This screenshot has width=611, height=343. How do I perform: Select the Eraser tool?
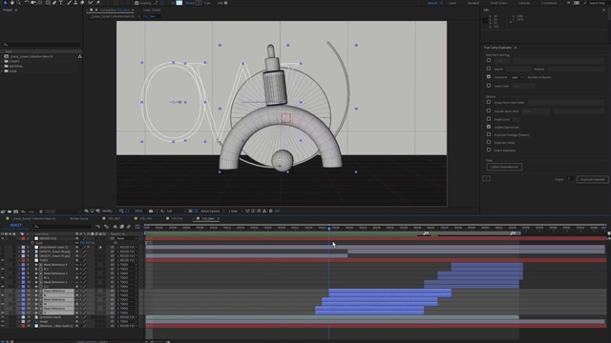82,3
